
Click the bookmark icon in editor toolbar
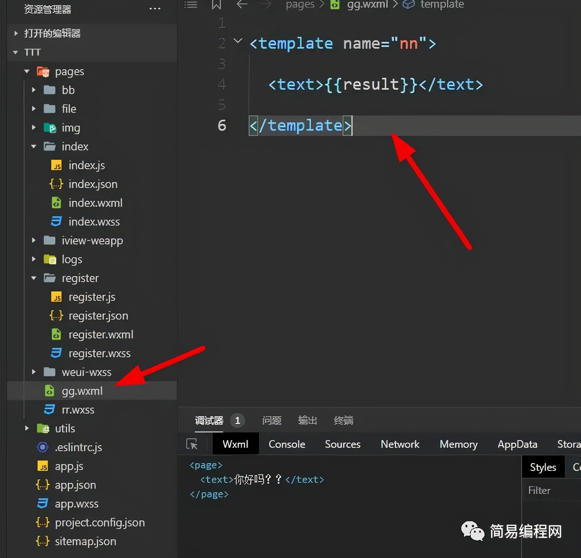tap(216, 5)
